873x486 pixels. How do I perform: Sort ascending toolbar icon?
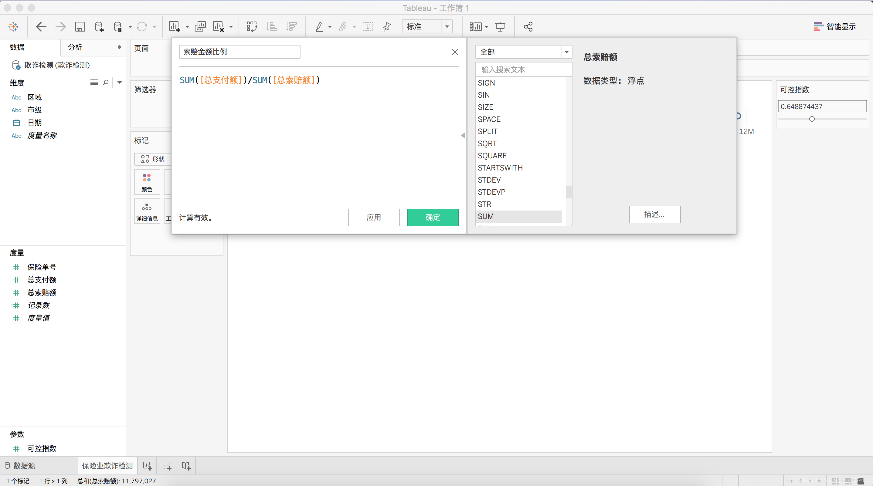click(272, 26)
